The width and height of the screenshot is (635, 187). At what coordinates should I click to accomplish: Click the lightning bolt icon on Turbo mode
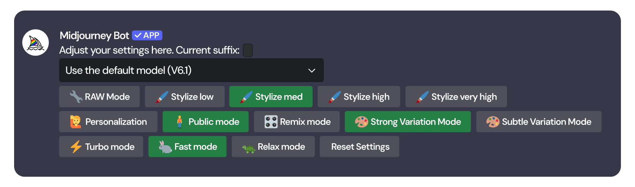(76, 147)
